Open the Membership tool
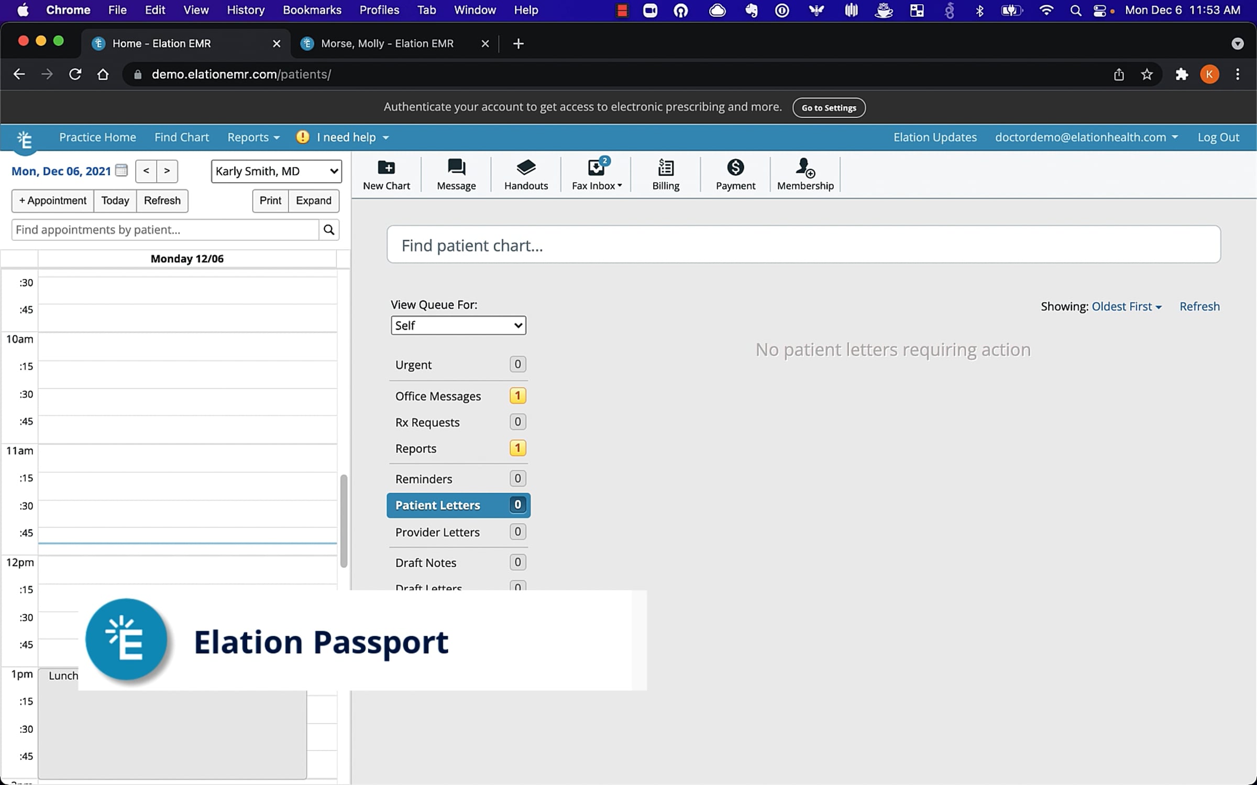Viewport: 1257px width, 785px height. [805, 175]
